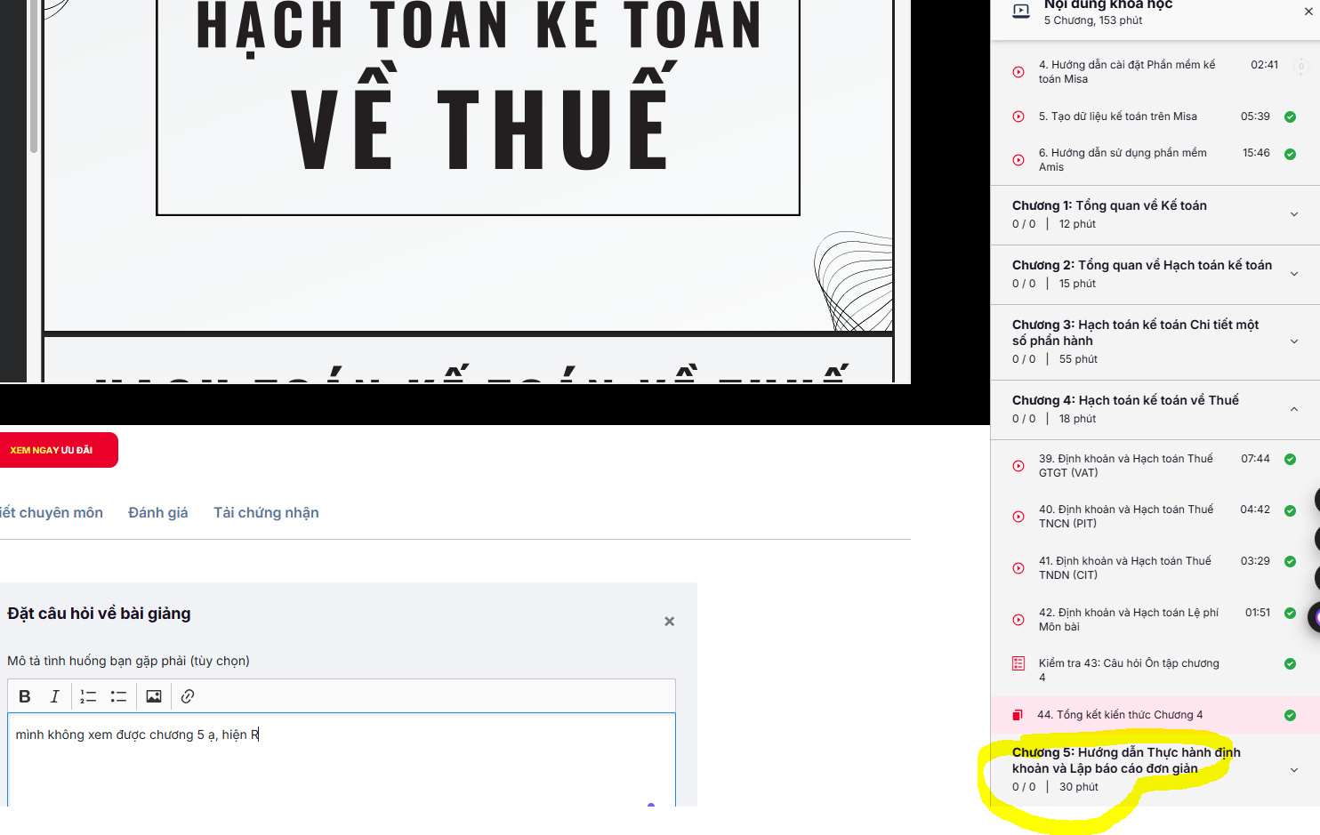Click the document icon of lesson 44
This screenshot has width=1320, height=835.
pos(1017,715)
